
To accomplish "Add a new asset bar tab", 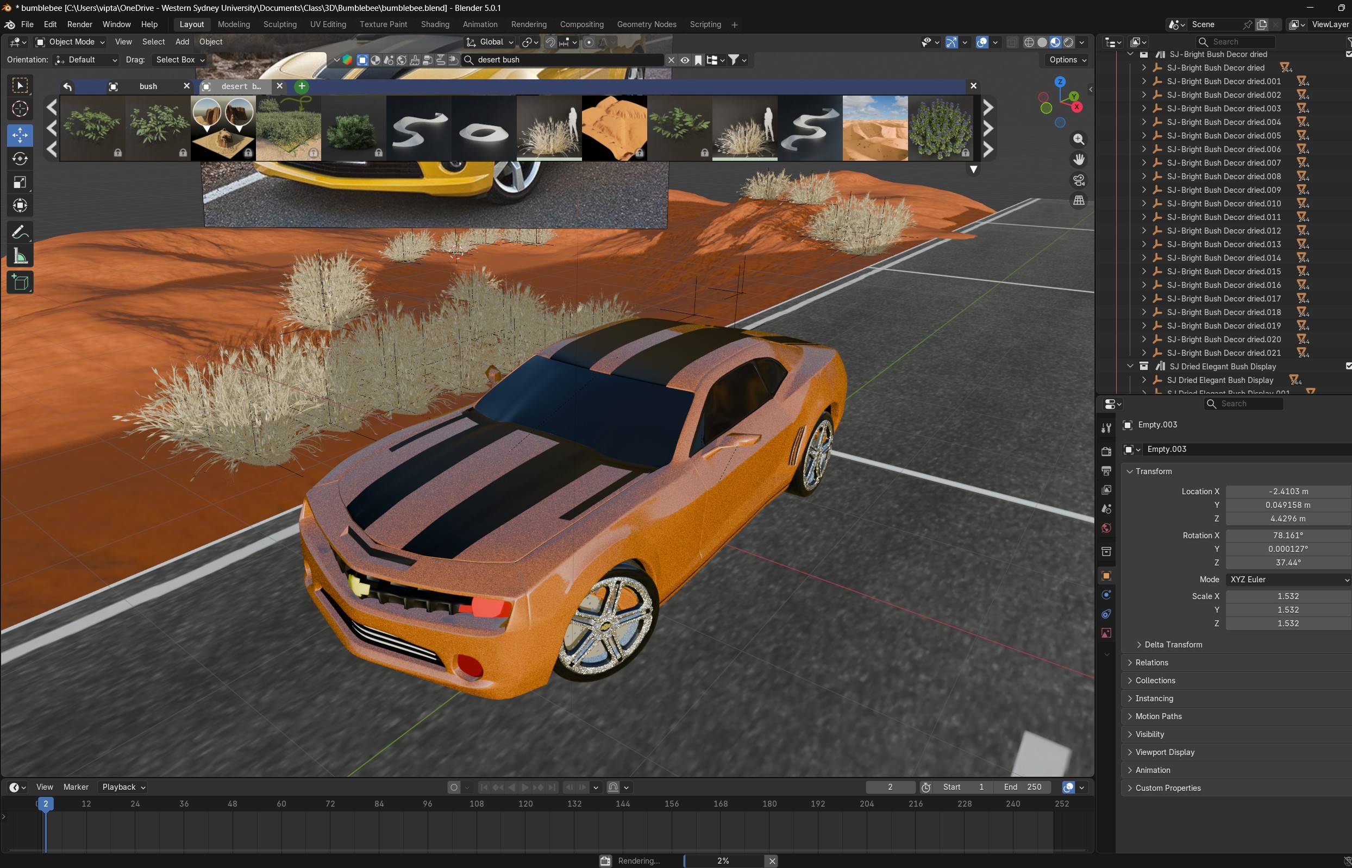I will coord(302,86).
